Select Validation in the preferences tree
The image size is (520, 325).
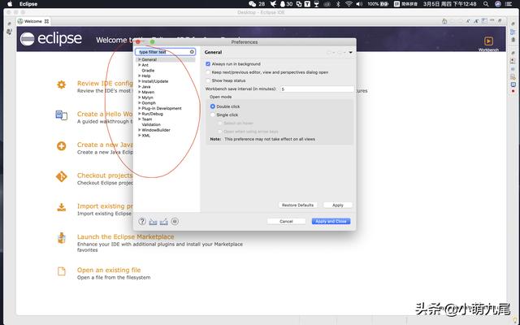click(x=151, y=124)
